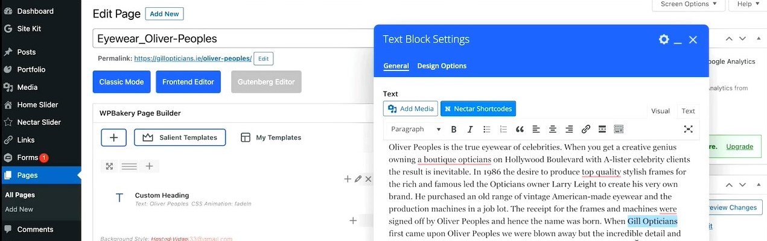The image size is (767, 241).
Task: Open Text Block Settings gear icon
Action: click(664, 39)
